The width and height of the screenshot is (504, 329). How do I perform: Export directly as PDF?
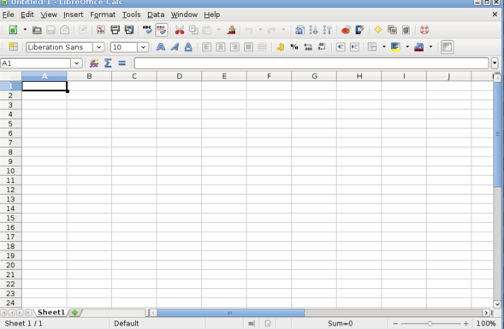coord(101,30)
